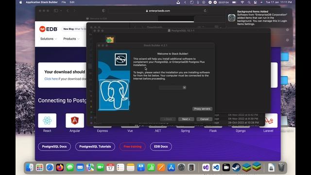This screenshot has height=175, width=311.
Task: Click the PostgreSQL Docs button
Action: point(54,147)
